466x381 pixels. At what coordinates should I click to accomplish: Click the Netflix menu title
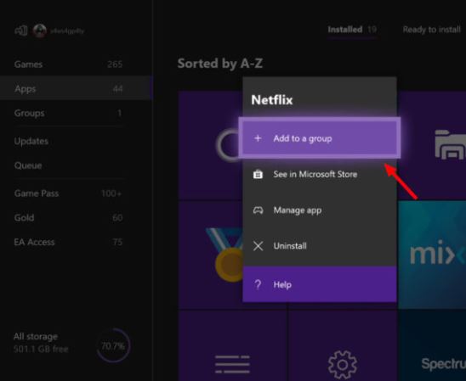tap(272, 100)
